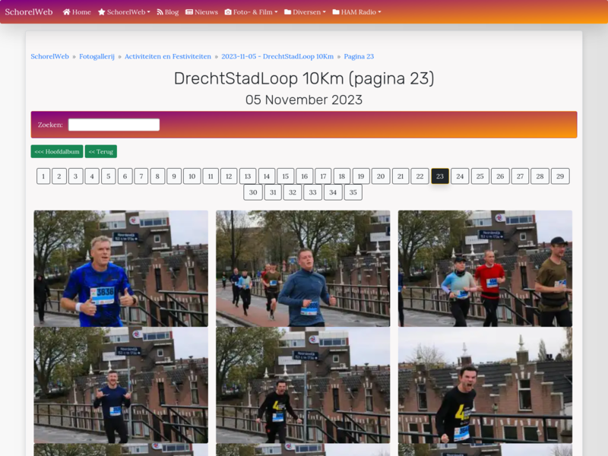Image resolution: width=608 pixels, height=456 pixels.
Task: Go to gallery page 32
Action: coord(293,192)
